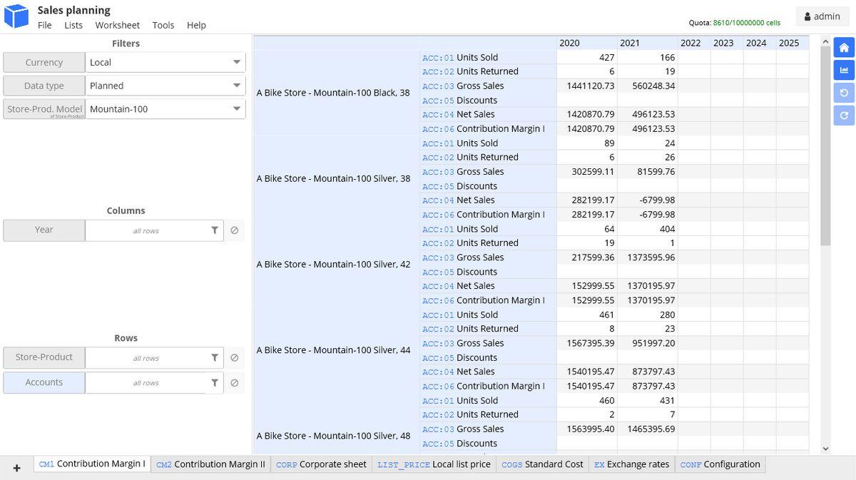Click the admin user button
This screenshot has height=480, width=856.
[822, 16]
